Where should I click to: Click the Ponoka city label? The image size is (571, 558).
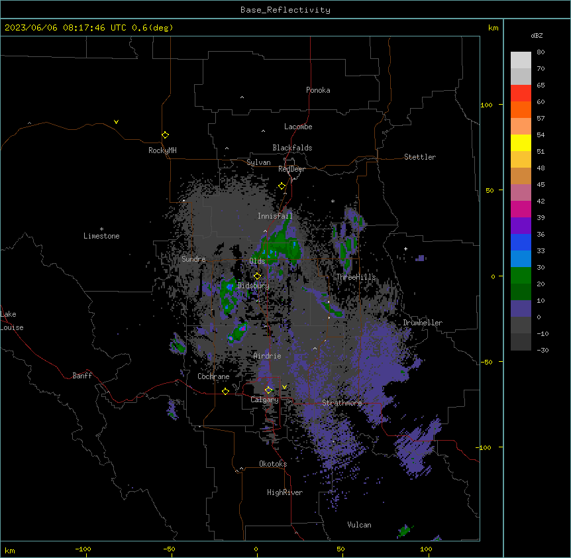pos(318,90)
